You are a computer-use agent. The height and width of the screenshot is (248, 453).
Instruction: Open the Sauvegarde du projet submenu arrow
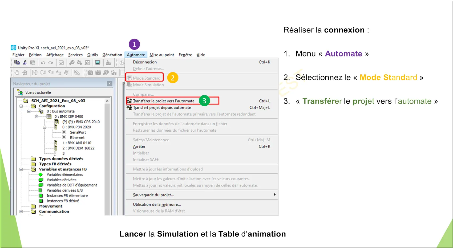275,195
